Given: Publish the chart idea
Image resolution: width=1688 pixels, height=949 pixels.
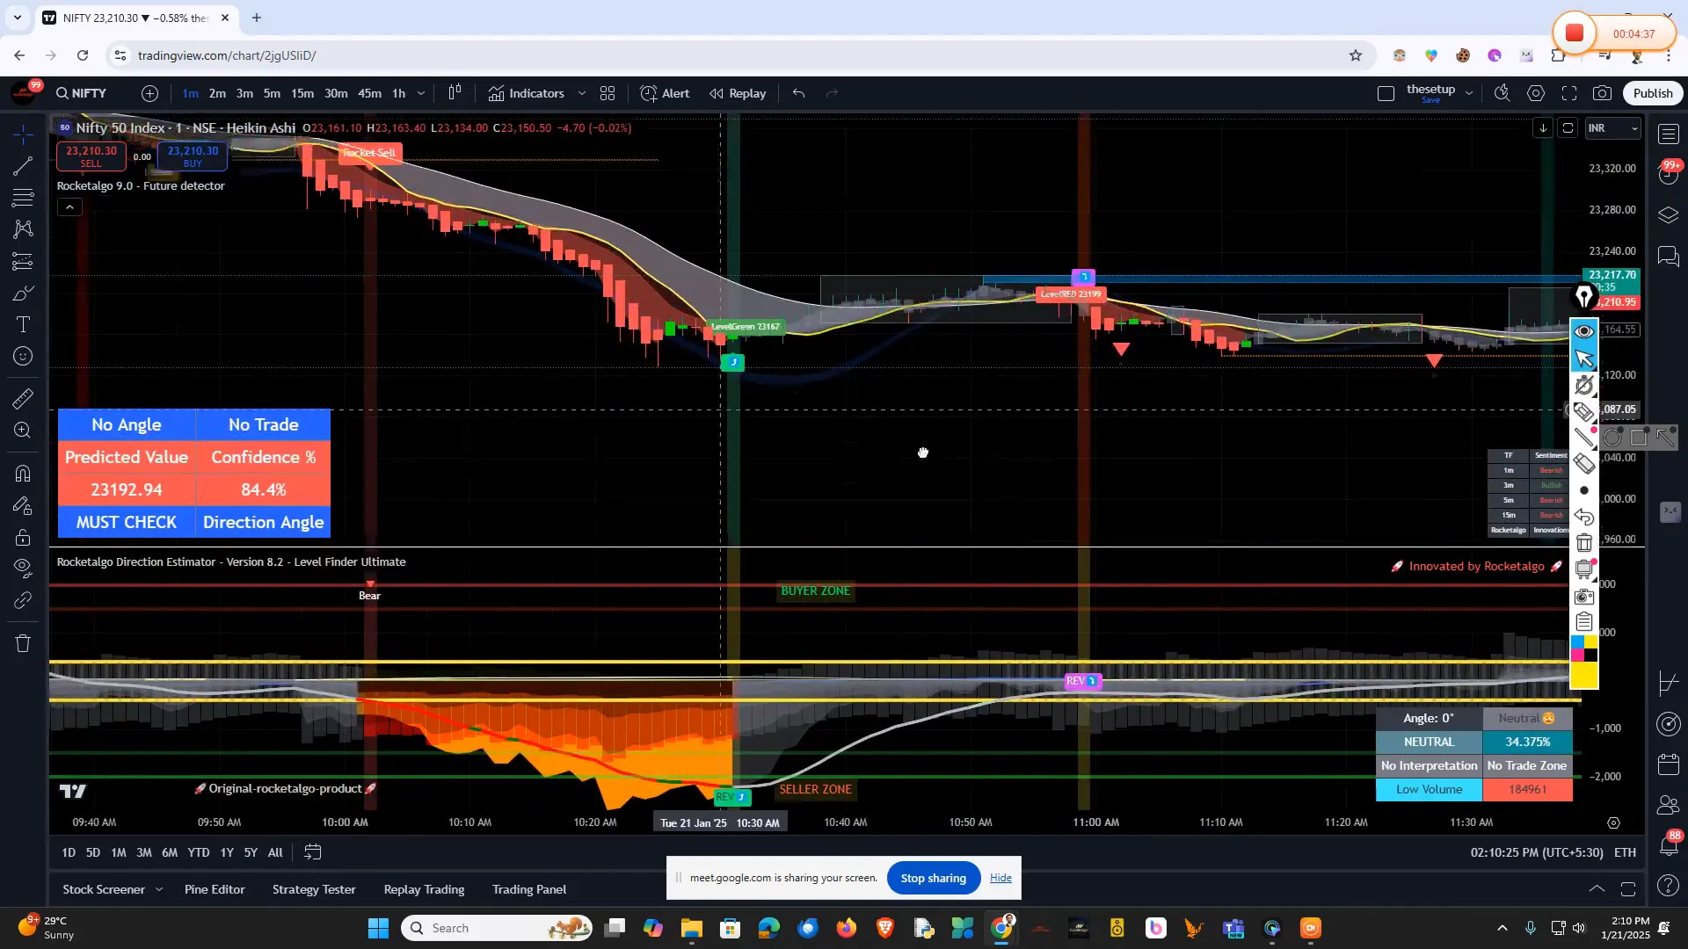Looking at the screenshot, I should pos(1653,93).
